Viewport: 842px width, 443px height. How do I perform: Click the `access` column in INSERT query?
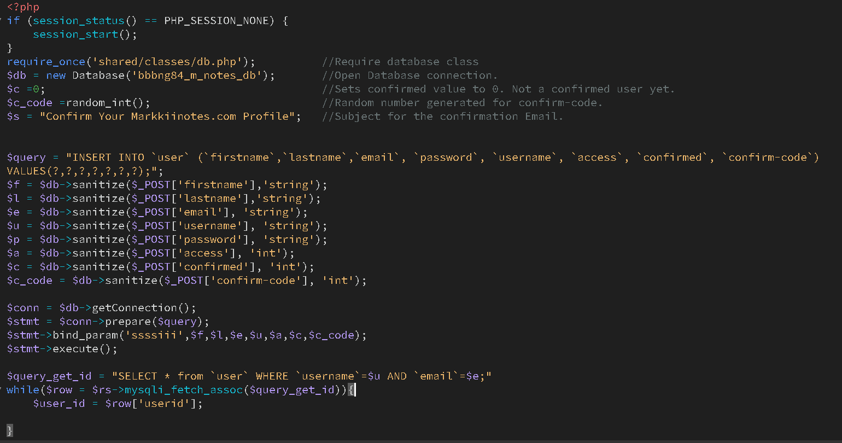pos(597,158)
